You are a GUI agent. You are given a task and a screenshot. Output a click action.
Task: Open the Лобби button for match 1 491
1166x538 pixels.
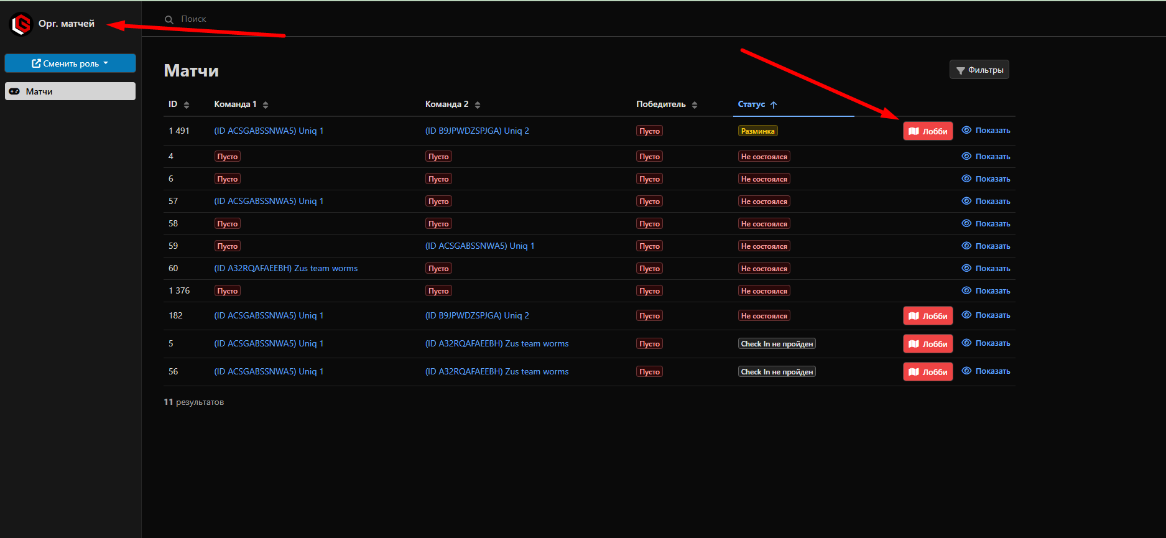(x=927, y=131)
